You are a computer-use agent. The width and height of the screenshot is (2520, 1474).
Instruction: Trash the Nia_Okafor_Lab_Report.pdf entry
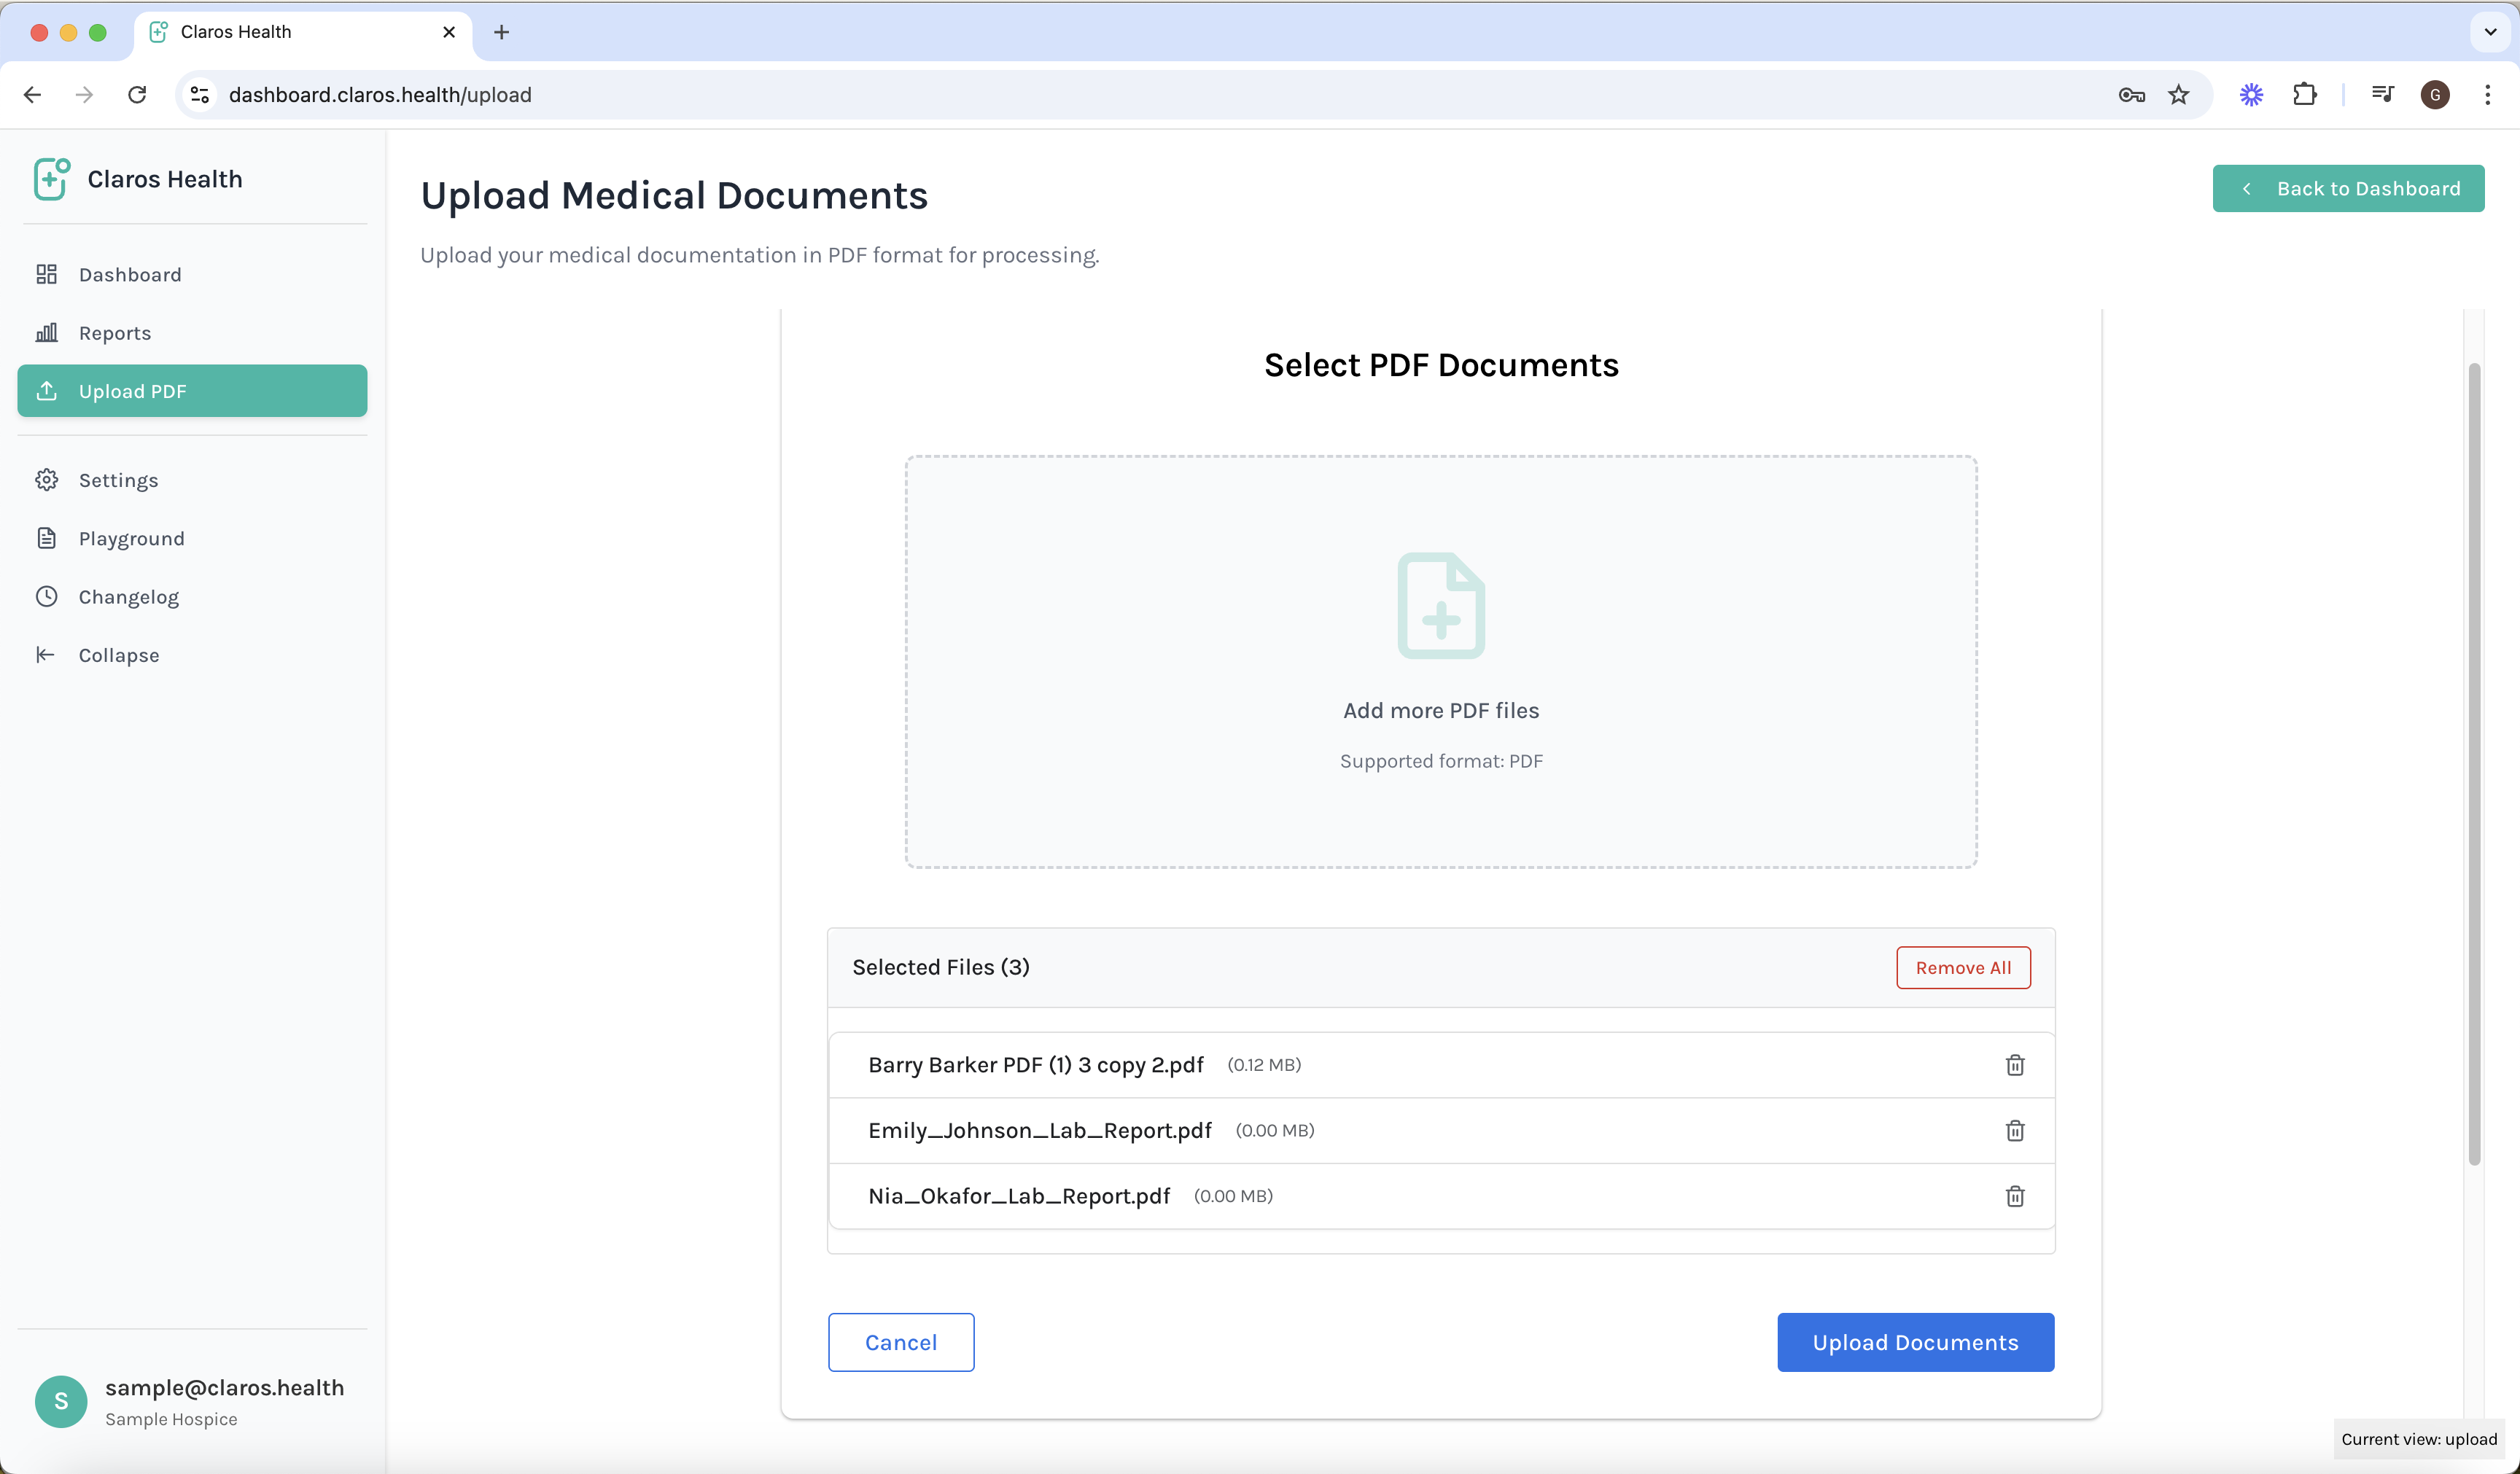point(2014,1196)
